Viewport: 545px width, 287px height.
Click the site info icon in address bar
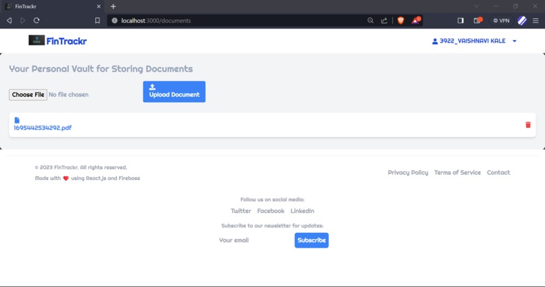click(114, 20)
